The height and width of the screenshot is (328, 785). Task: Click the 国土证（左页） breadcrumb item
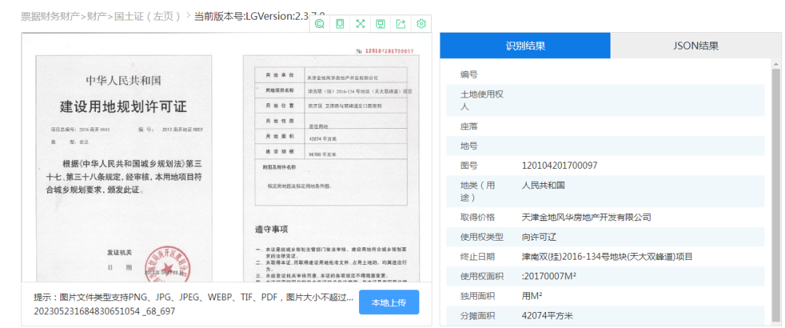tap(147, 16)
